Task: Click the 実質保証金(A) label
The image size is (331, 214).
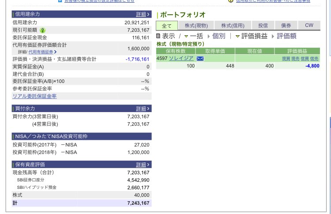Action: pyautogui.click(x=28, y=67)
